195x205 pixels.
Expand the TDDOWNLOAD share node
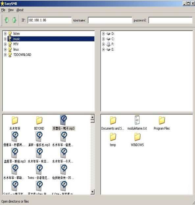coord(5,55)
